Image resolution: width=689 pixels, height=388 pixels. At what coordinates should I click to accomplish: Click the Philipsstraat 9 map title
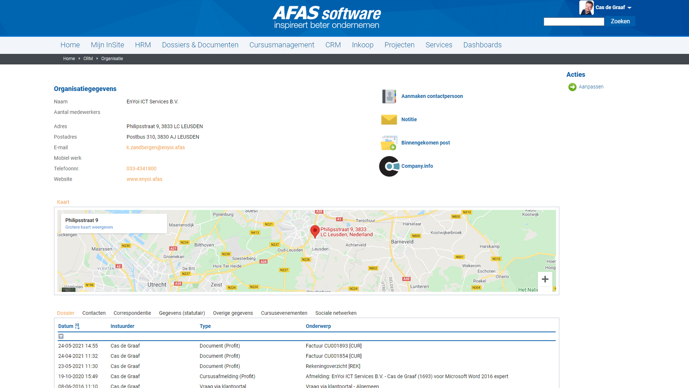tap(81, 220)
